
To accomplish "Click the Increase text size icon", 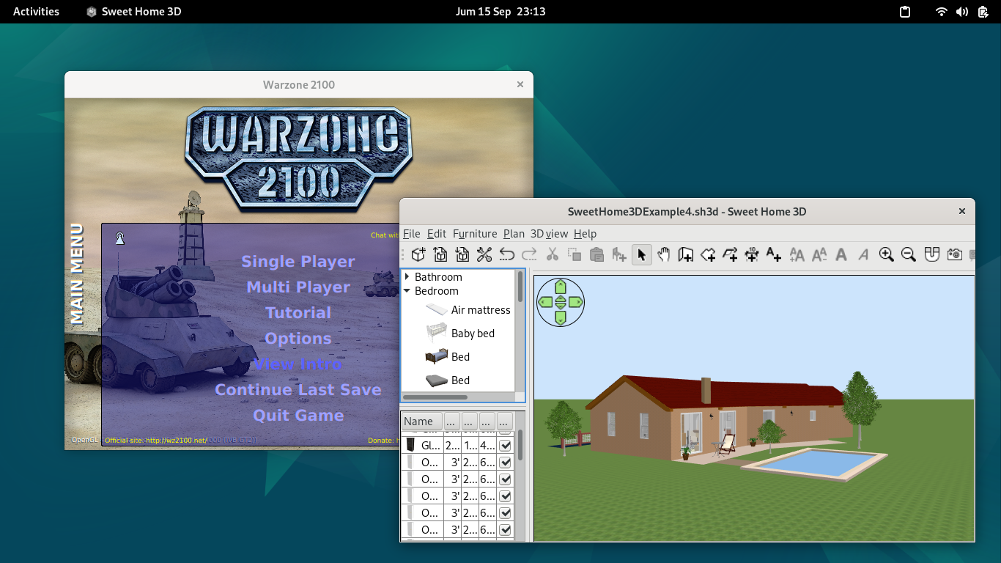I will [797, 254].
